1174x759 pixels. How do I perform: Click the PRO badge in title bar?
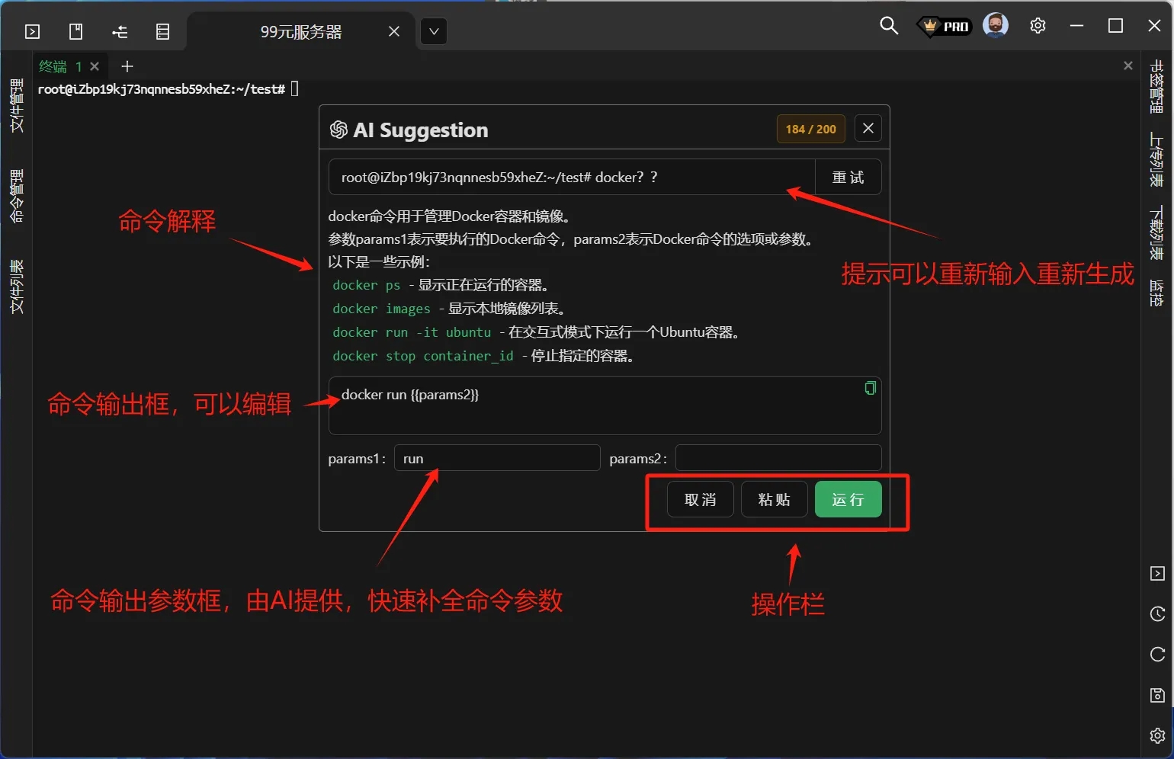pos(944,26)
